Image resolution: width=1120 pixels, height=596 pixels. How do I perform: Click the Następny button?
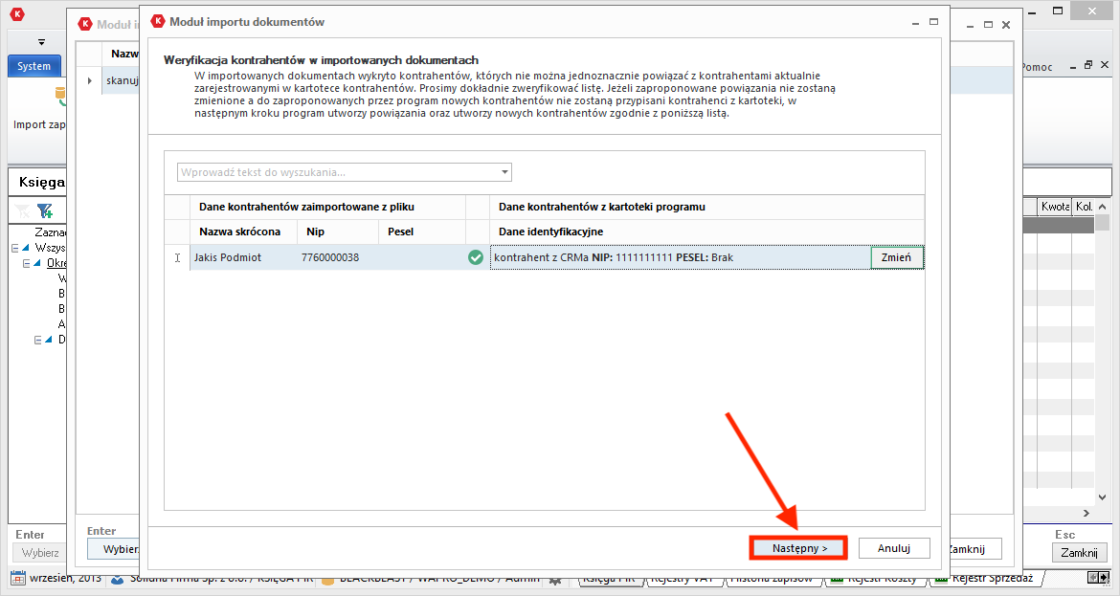(797, 548)
